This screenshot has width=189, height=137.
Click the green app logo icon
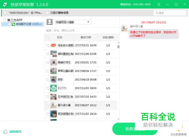[x=5, y=5]
